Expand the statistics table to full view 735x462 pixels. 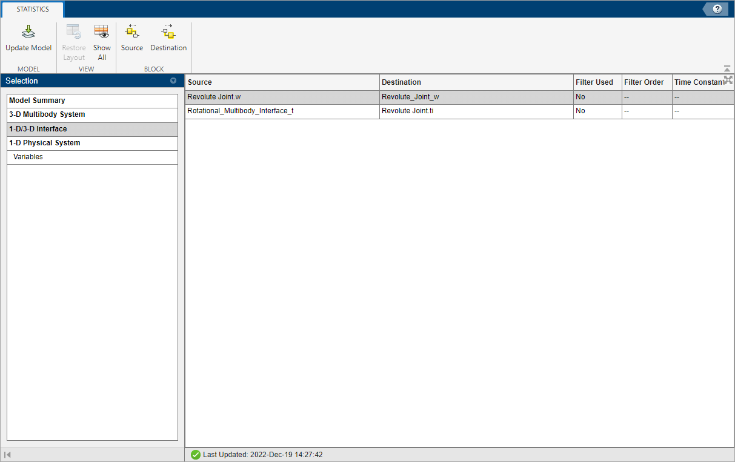[728, 79]
